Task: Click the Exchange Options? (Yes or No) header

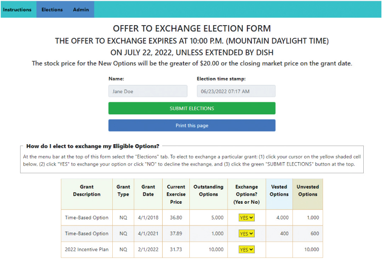Action: (x=246, y=194)
